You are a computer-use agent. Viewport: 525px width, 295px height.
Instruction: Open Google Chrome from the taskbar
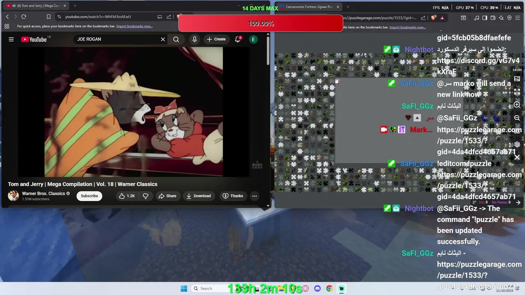coord(329,288)
